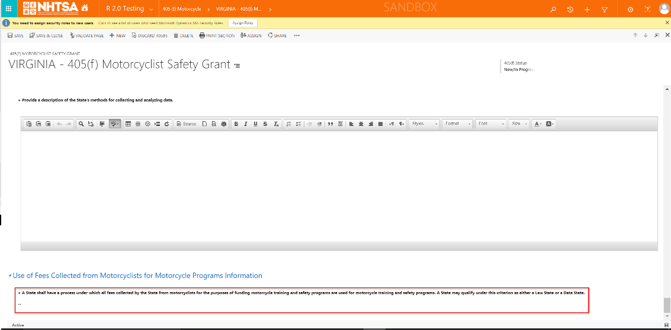Viewport: 671px width, 330px height.
Task: Expand the R 2.0 Testing area dropdown
Action: pyautogui.click(x=151, y=9)
